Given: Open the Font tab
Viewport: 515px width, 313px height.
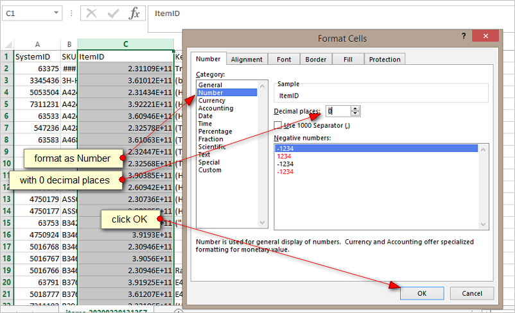Looking at the screenshot, I should (x=284, y=59).
